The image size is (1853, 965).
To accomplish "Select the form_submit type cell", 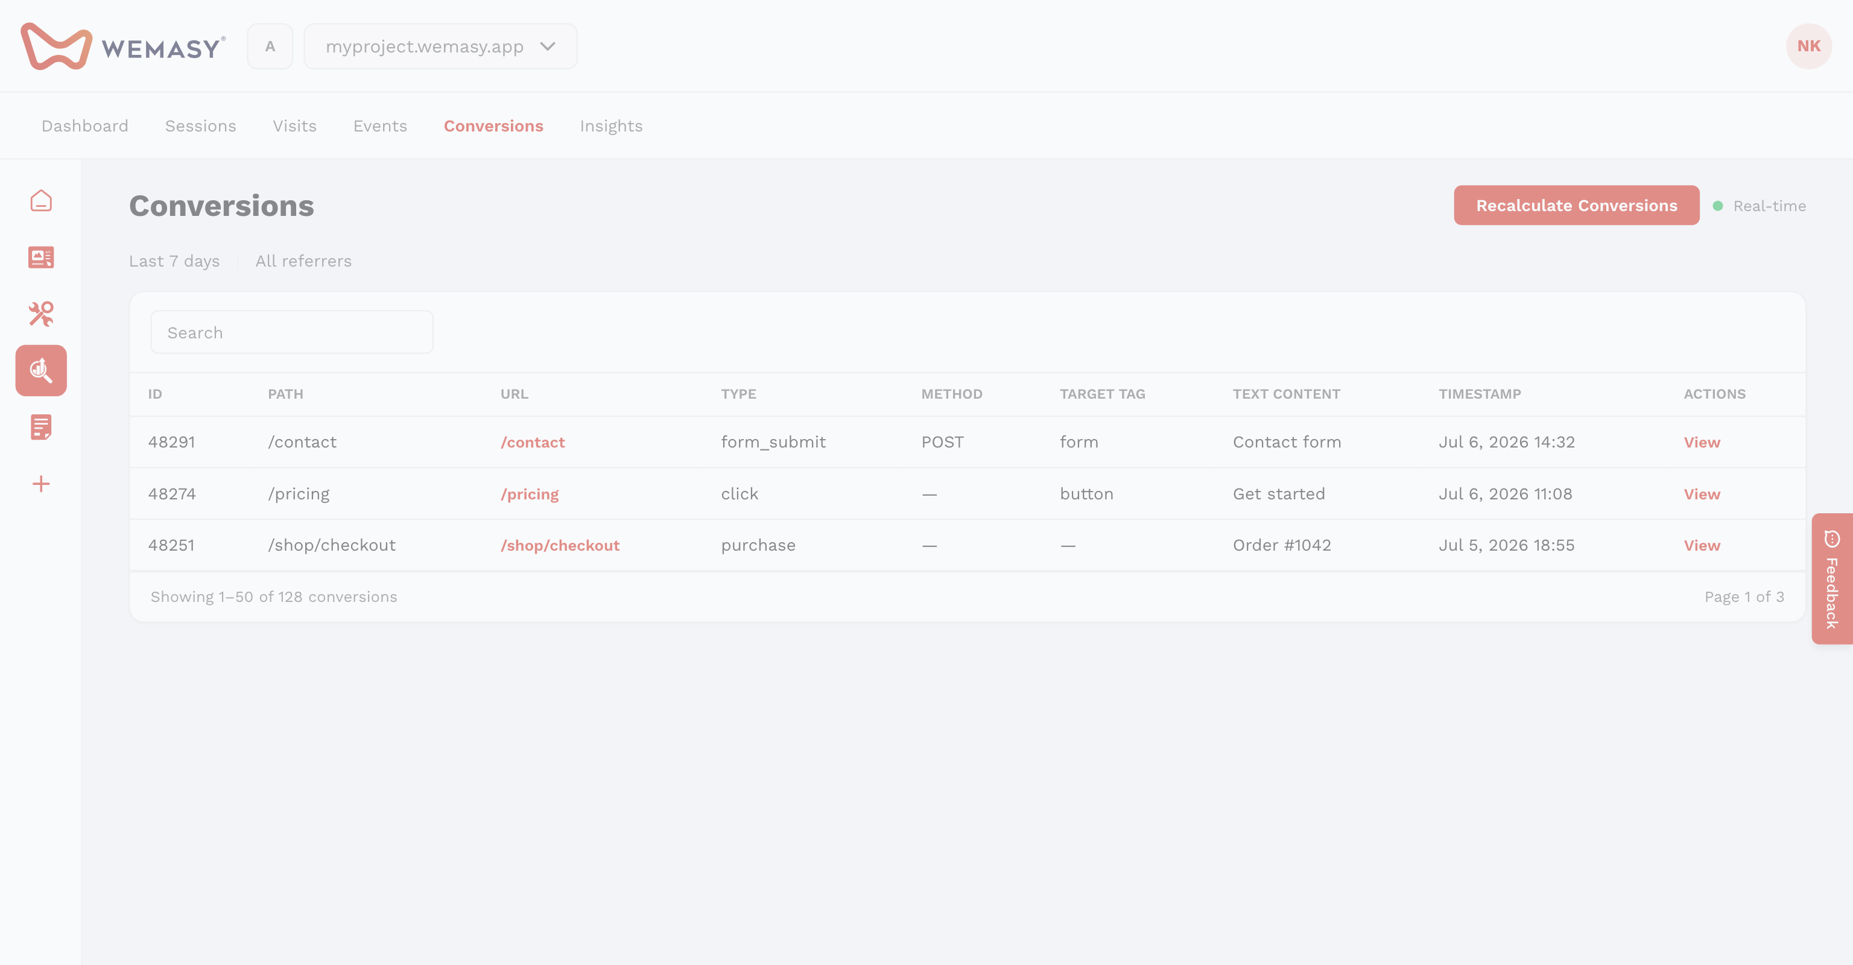I will tap(773, 442).
